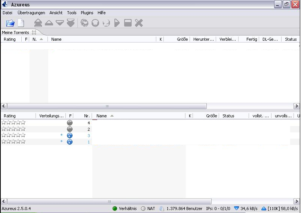Click blue status icon in row Nr. 1
The width and height of the screenshot is (301, 213).
pyautogui.click(x=70, y=142)
